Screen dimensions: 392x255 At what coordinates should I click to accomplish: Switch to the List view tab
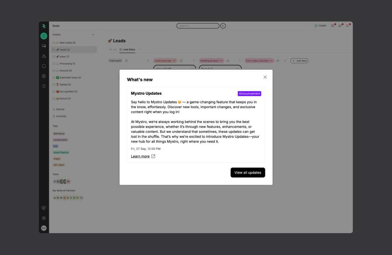pos(113,50)
